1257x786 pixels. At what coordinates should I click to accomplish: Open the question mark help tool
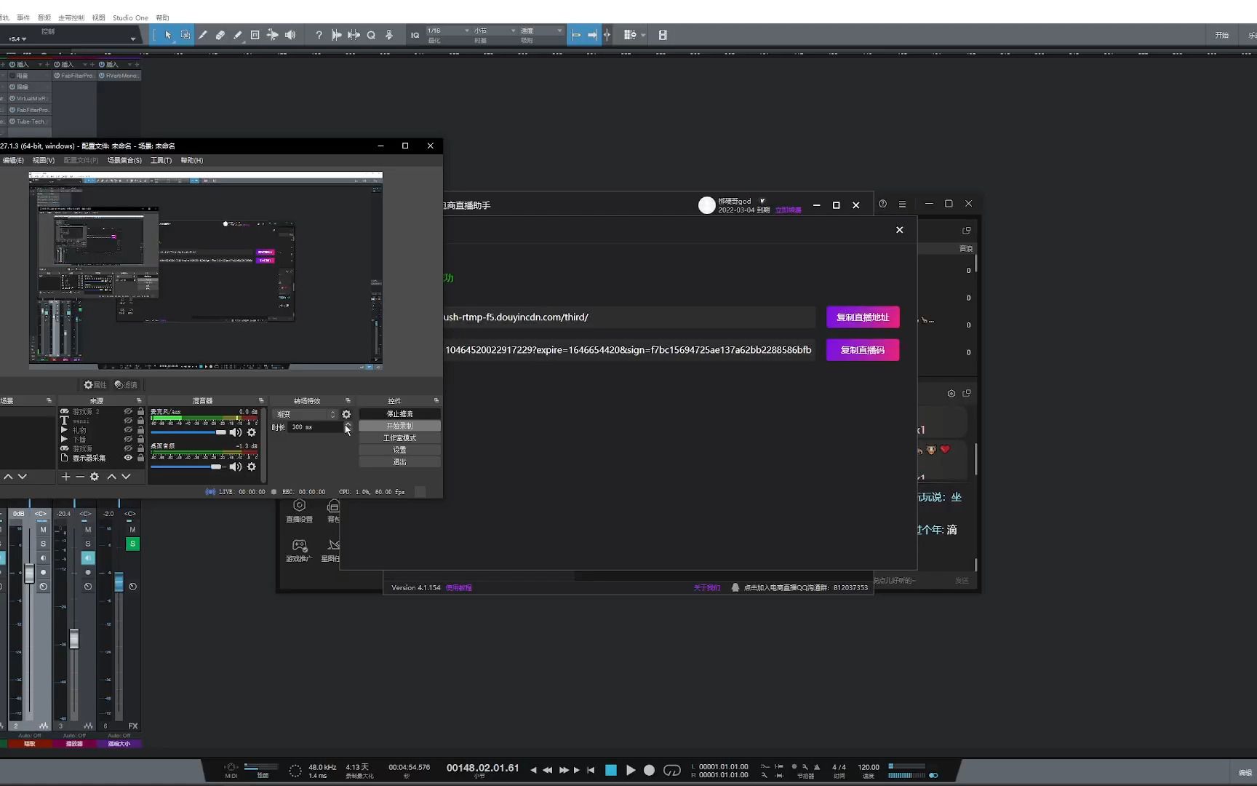[x=319, y=35]
